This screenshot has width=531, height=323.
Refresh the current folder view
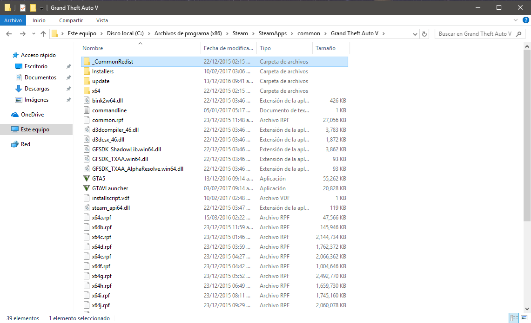pyautogui.click(x=424, y=34)
